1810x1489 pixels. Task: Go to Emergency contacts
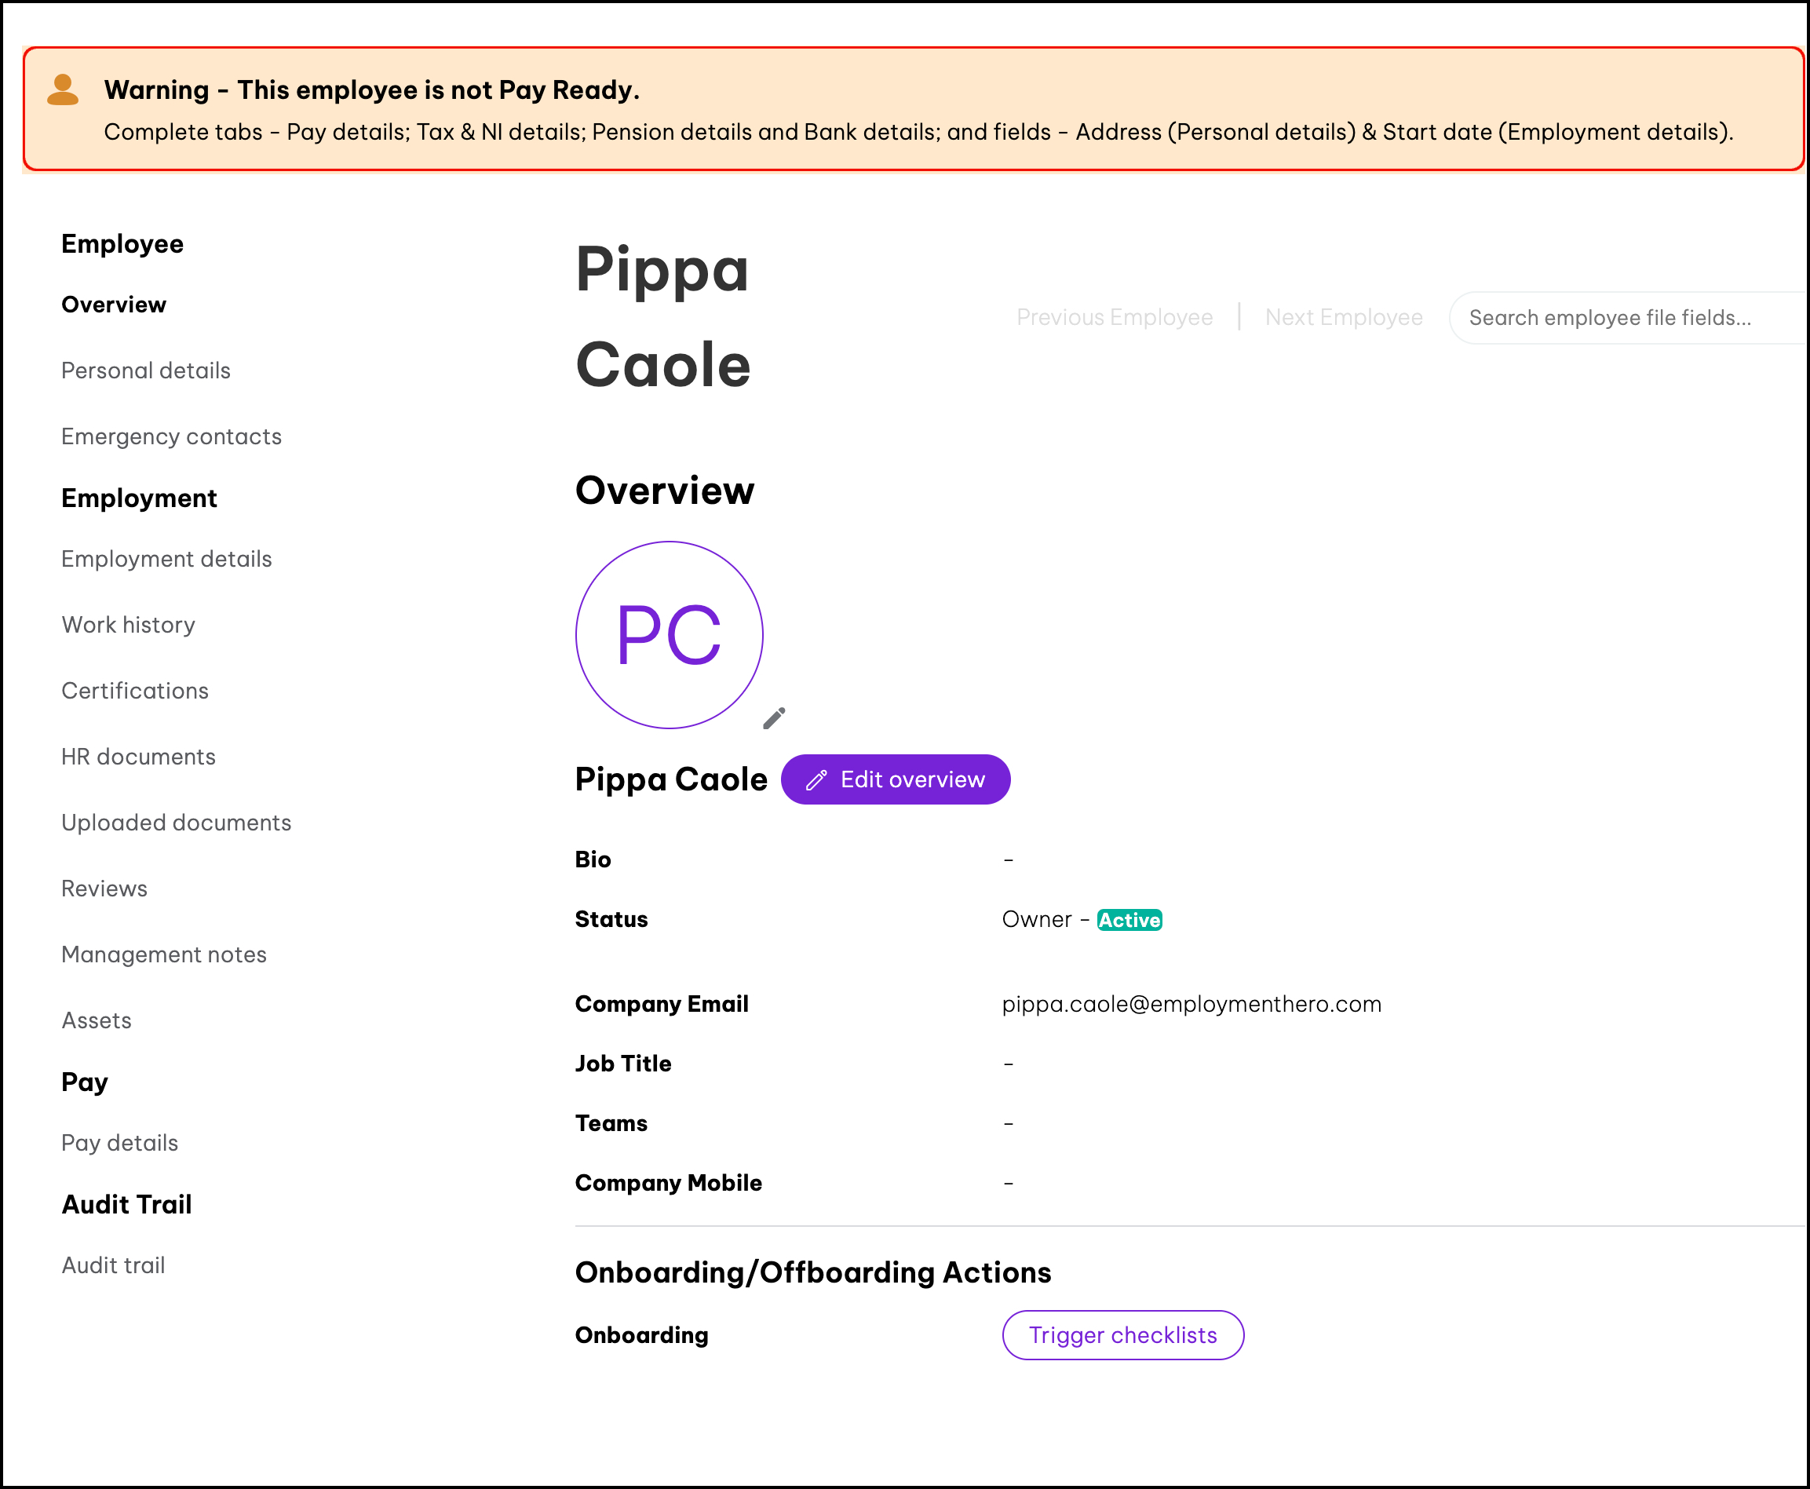tap(172, 436)
